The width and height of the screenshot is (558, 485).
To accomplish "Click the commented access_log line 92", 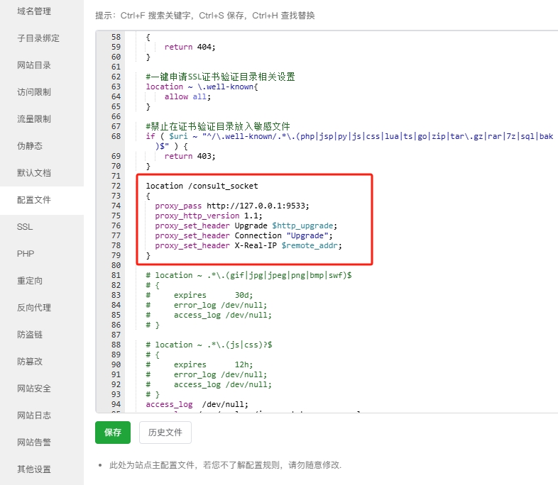I will (209, 384).
